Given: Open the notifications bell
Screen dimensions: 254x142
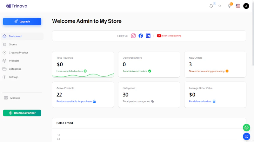Looking at the screenshot, I should click(211, 6).
